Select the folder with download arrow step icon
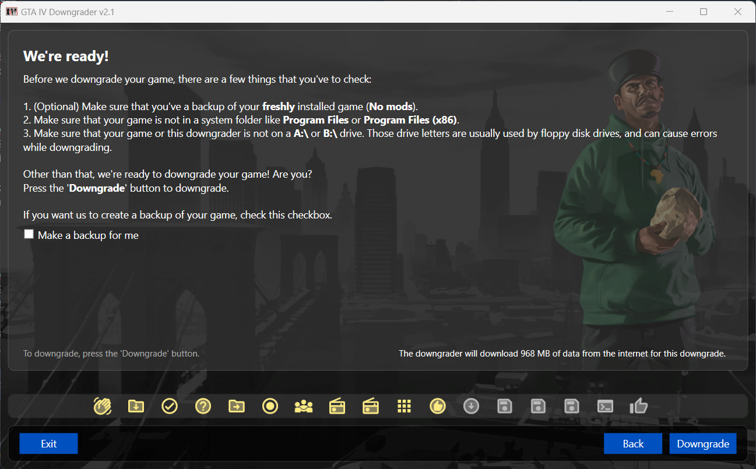Viewport: 756px width, 469px height. coord(136,406)
